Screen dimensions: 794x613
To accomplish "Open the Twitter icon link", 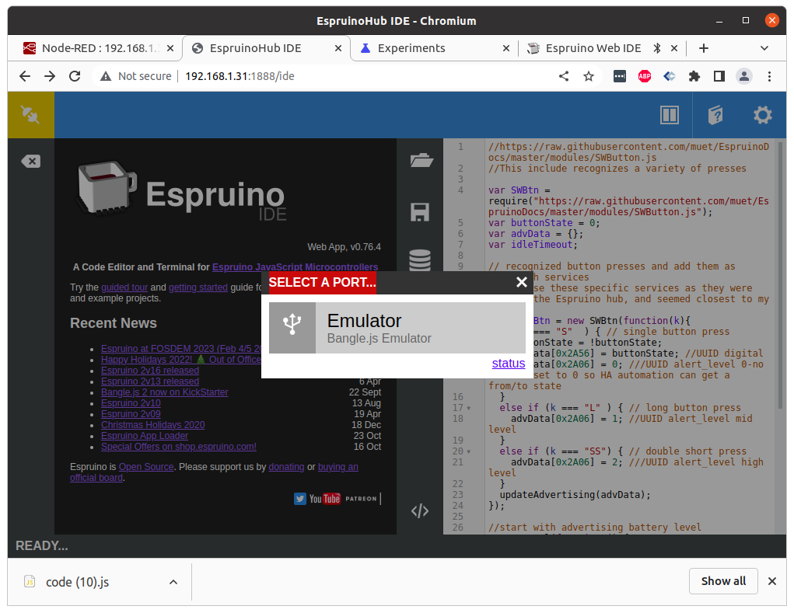I will (299, 499).
